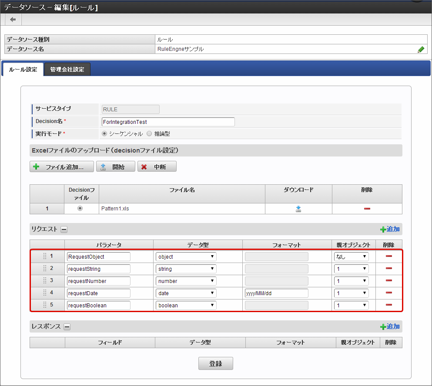Collapse the リクエスト section
This screenshot has height=386, width=432.
(64, 230)
